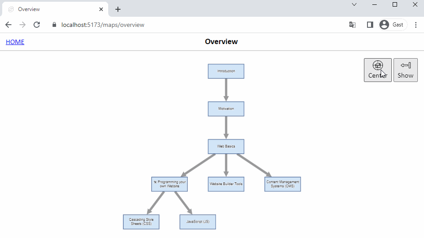Close the Overview tab
The width and height of the screenshot is (424, 238).
101,9
